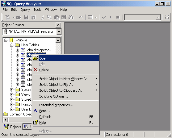Choose Delete in the context menu
Screen dimensions: 172x138
coord(66,70)
